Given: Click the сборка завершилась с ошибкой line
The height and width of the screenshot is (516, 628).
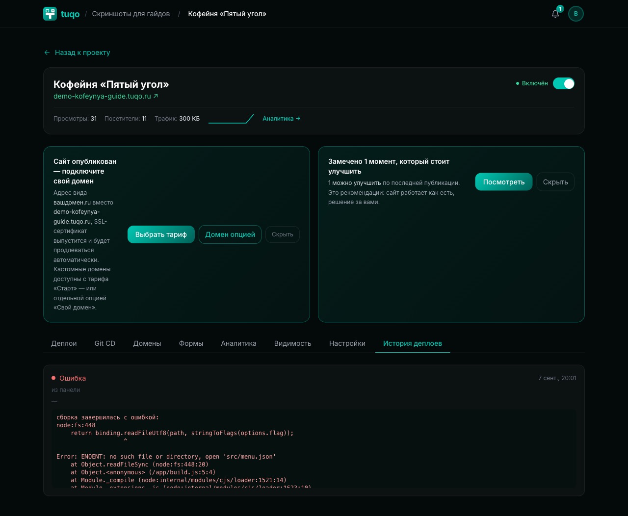Looking at the screenshot, I should (x=107, y=417).
